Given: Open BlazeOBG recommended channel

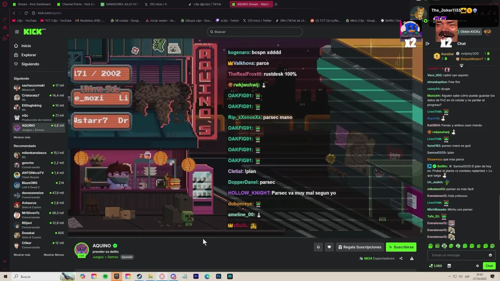Looking at the screenshot, I should [x=39, y=185].
